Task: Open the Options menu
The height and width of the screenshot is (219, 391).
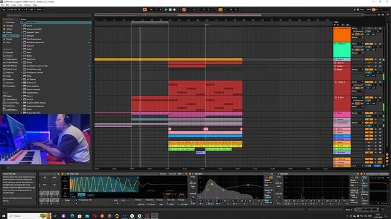Action: click(27, 5)
